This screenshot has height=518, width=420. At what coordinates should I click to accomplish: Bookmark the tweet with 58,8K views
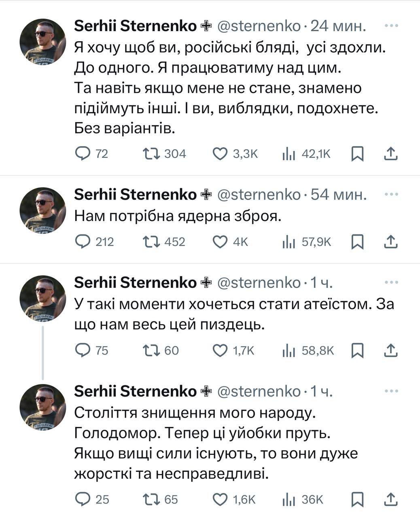357,350
